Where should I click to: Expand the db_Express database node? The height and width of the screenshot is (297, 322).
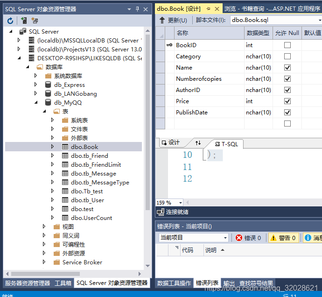pos(36,85)
